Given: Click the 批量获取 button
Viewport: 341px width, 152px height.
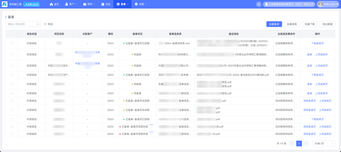Looking at the screenshot, I should pos(292,24).
